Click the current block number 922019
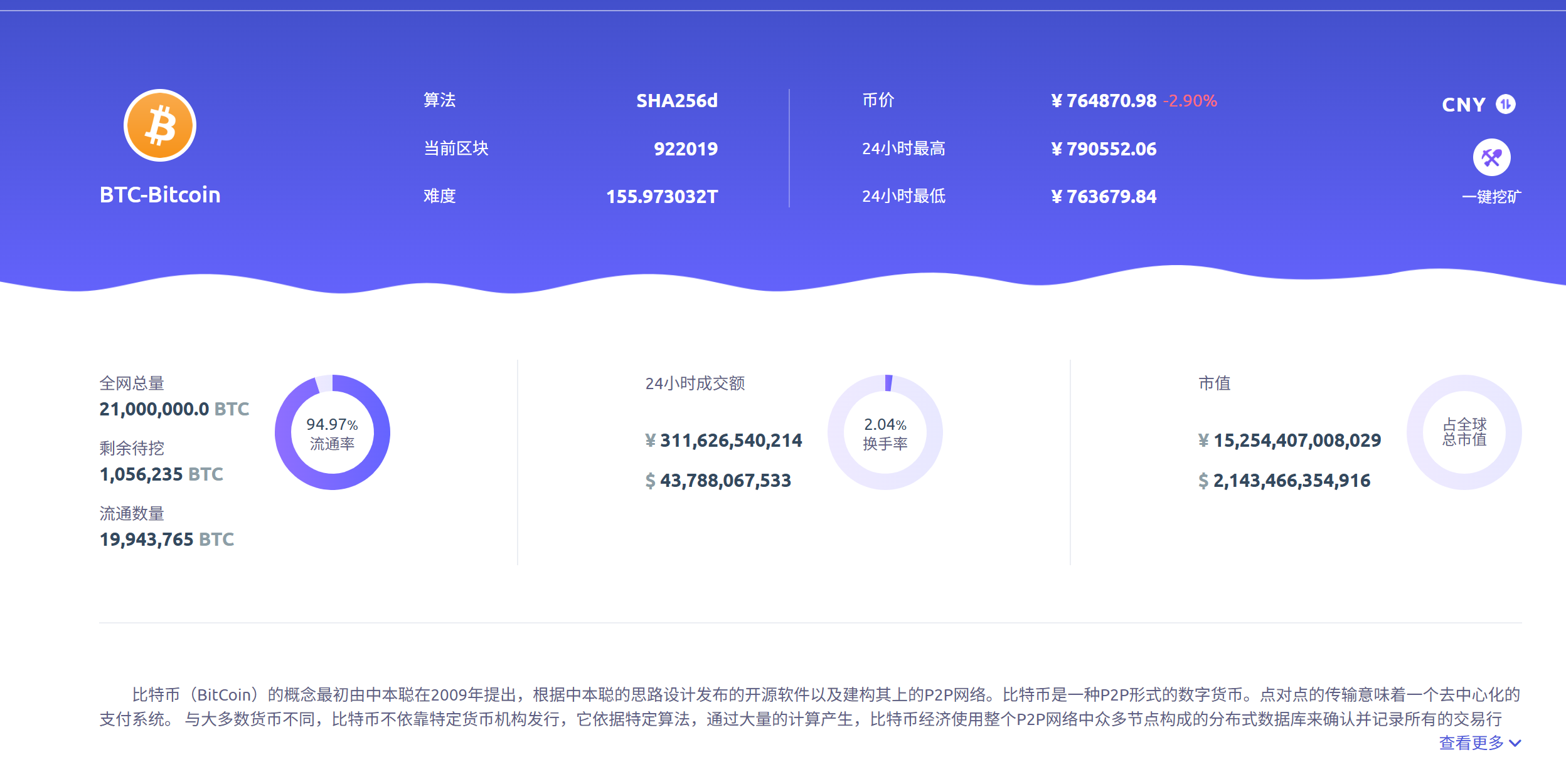The image size is (1566, 772). point(685,149)
